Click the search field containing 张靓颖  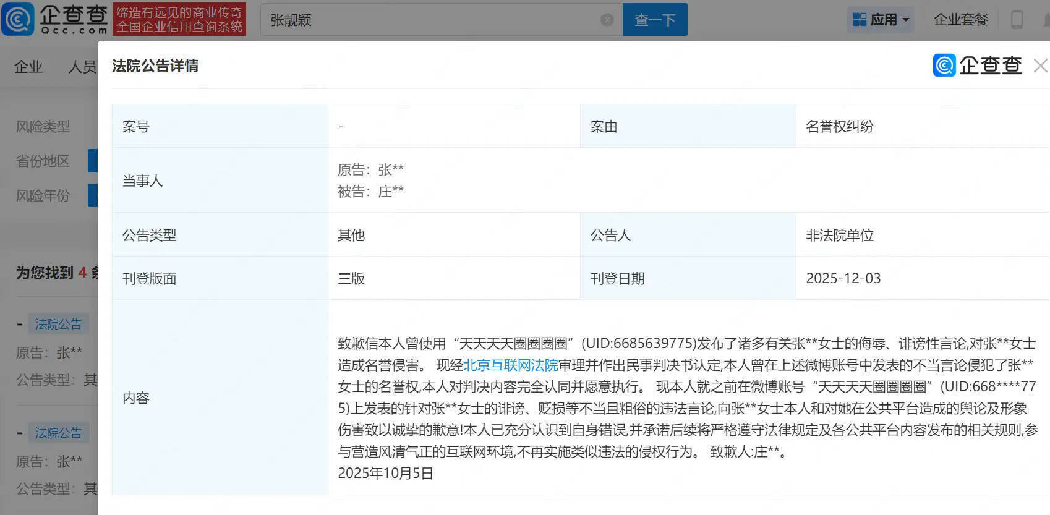pos(442,20)
